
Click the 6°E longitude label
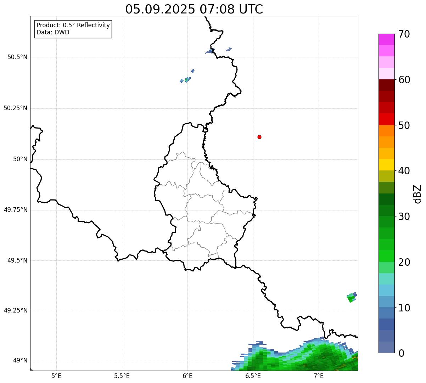(x=187, y=376)
